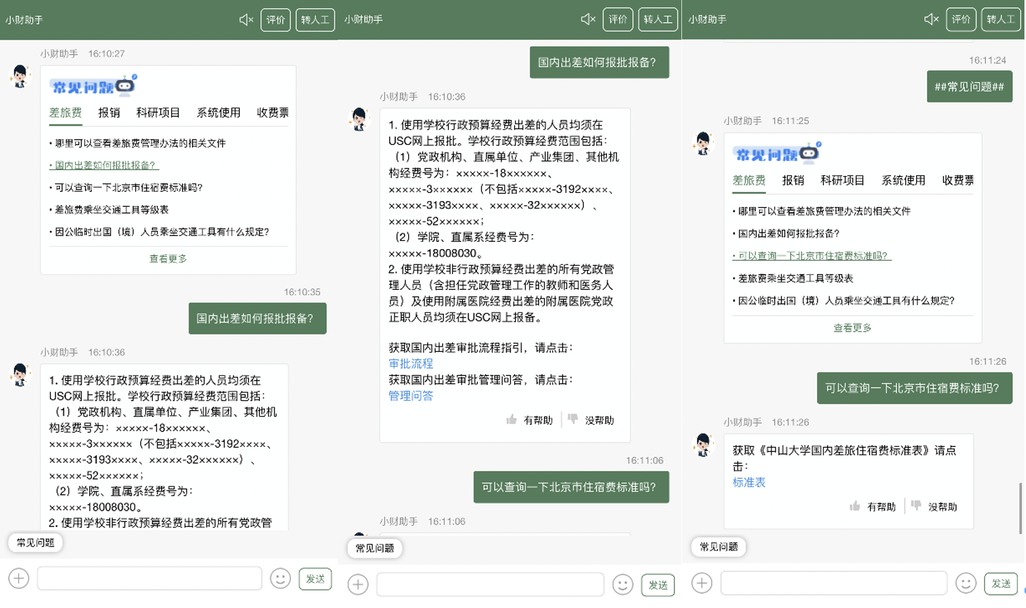Expand 查看更多 in left FAQ card
Viewport: 1026px width, 608px height.
click(168, 259)
